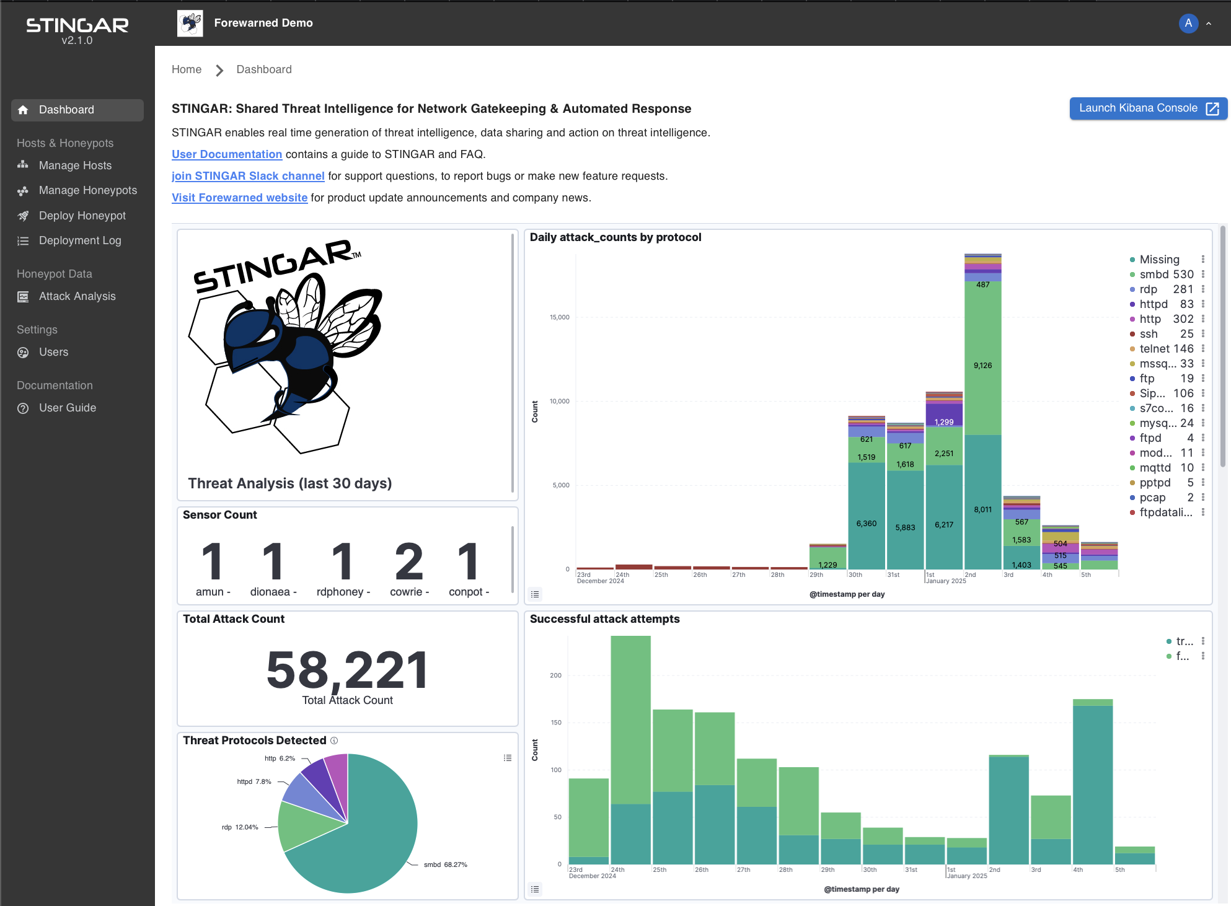Open options menu for telnet legend entry
This screenshot has width=1231, height=906.
1203,349
